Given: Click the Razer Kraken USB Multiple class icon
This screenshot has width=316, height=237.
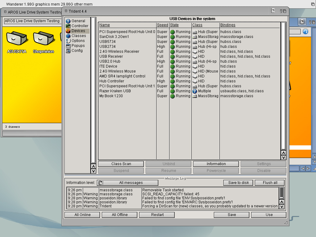Looking at the screenshot, I should point(195,91).
